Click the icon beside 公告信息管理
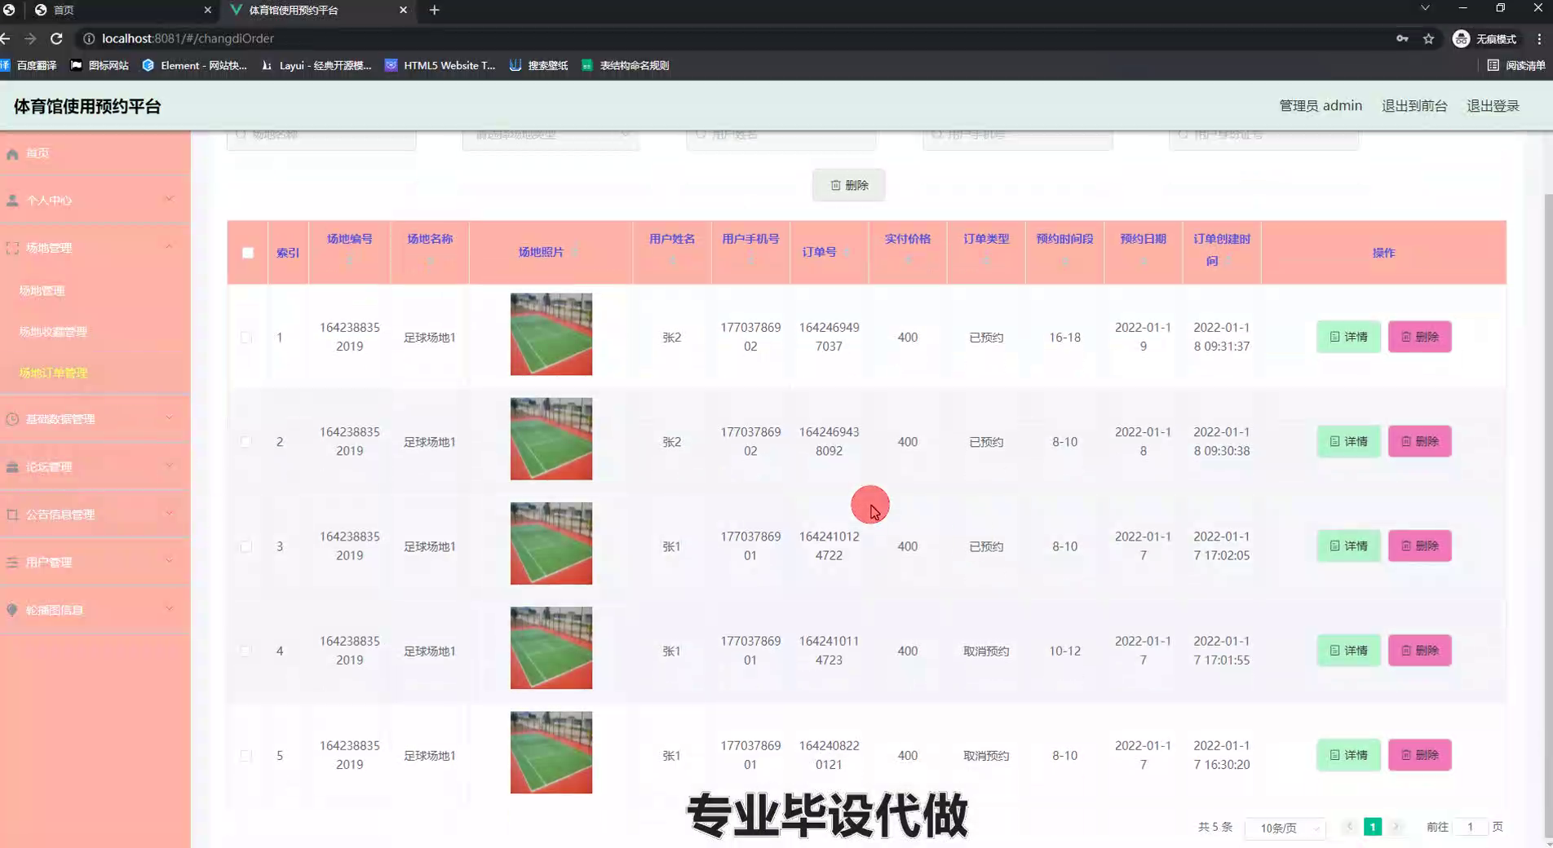The image size is (1553, 848). point(12,515)
